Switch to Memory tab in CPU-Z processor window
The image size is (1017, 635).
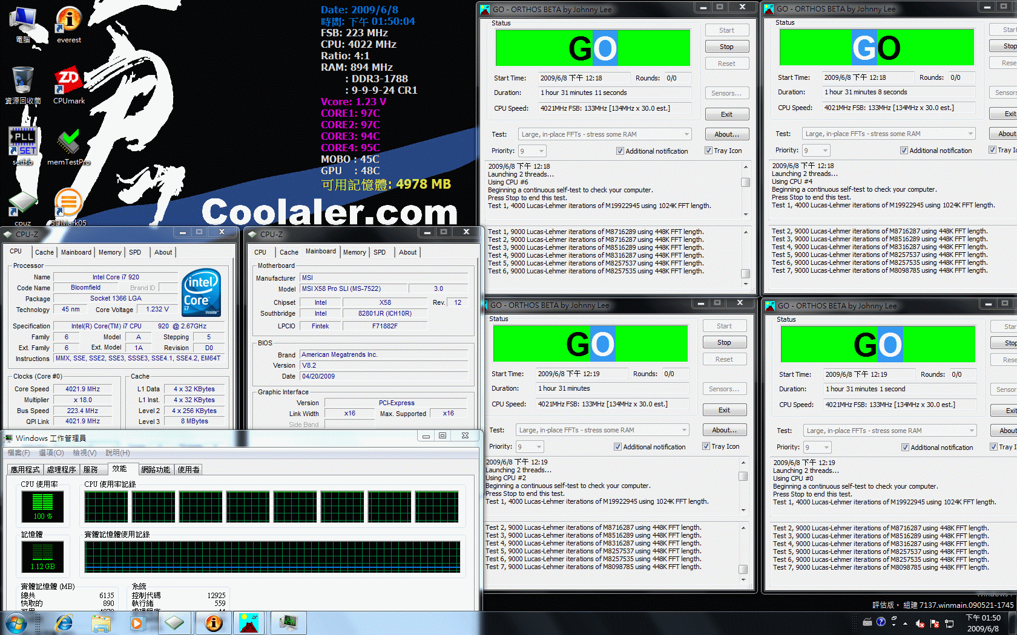110,252
